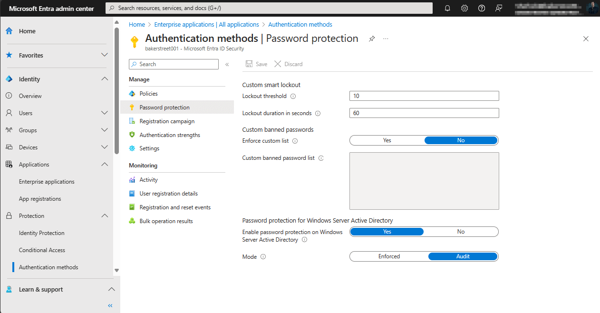Open Settings using its gear icon
600x313 pixels.
point(132,148)
